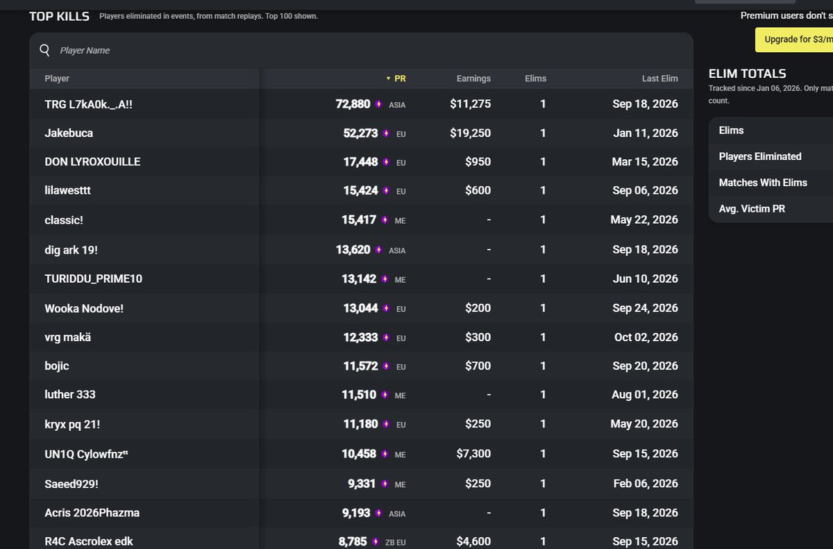833x549 pixels.
Task: Open bojic player profile
Action: 57,366
